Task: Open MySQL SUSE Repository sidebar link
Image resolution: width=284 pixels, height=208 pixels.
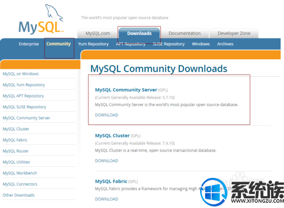Action: click(24, 107)
